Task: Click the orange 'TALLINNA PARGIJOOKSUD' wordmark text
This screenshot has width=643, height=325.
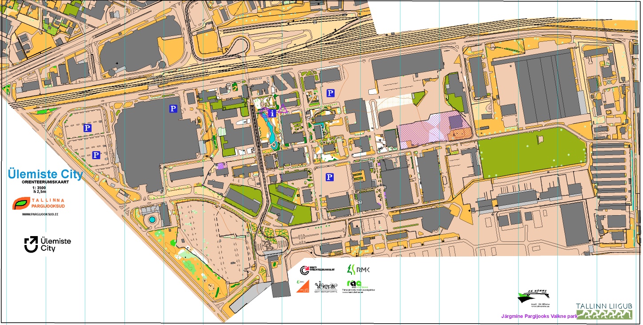Action: coord(48,204)
